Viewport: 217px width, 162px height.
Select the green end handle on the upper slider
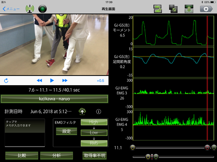tap(214, 147)
